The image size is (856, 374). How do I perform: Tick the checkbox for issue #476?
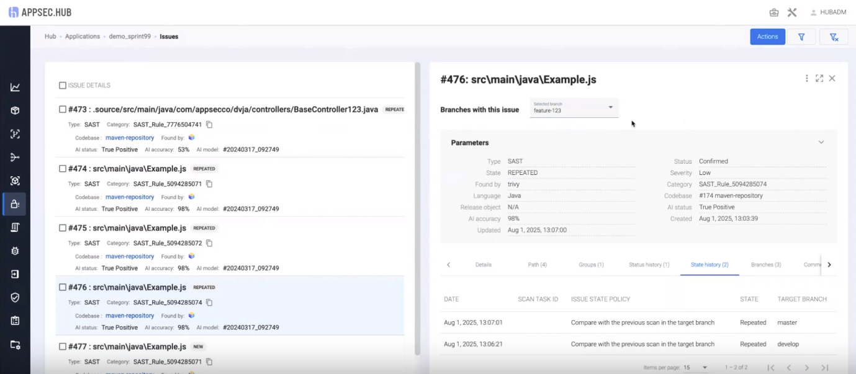click(x=62, y=287)
